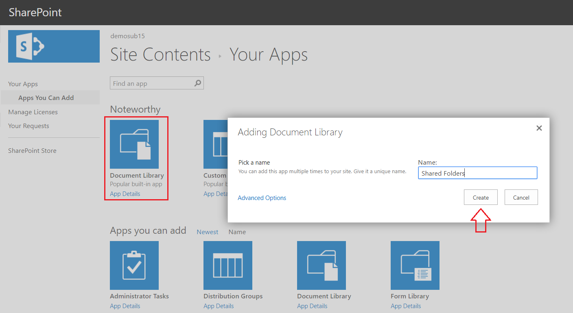This screenshot has height=313, width=573.
Task: Open SharePoint Store link in sidebar
Action: coord(32,151)
